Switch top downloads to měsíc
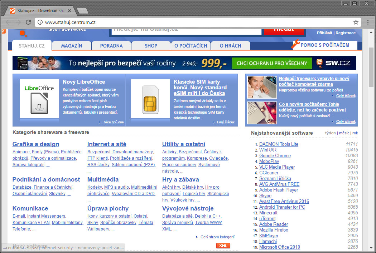 (x=344, y=133)
